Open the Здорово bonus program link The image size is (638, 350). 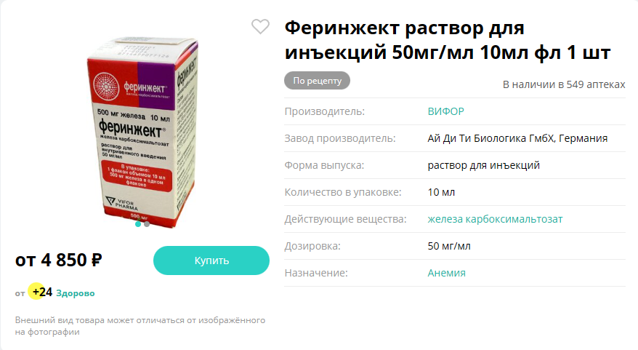click(76, 293)
